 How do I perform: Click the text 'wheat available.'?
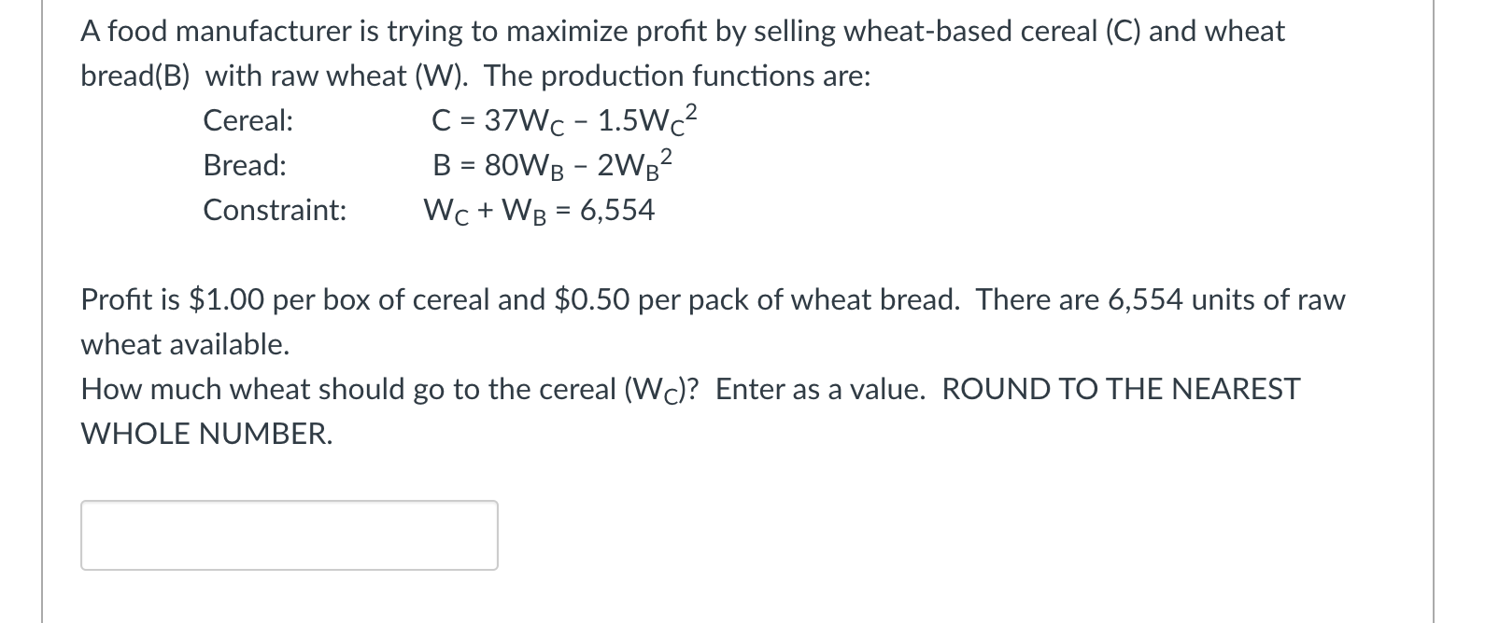pyautogui.click(x=185, y=344)
